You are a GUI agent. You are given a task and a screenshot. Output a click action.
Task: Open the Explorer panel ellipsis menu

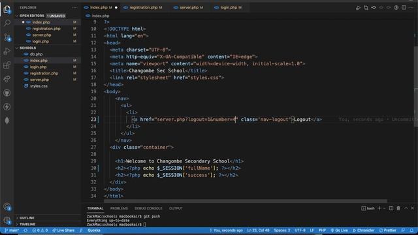coord(74,8)
